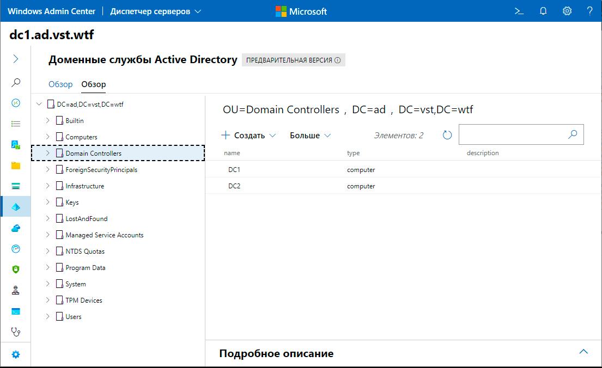The height and width of the screenshot is (368, 602).
Task: Open the Больше dropdown menu
Action: pyautogui.click(x=310, y=136)
